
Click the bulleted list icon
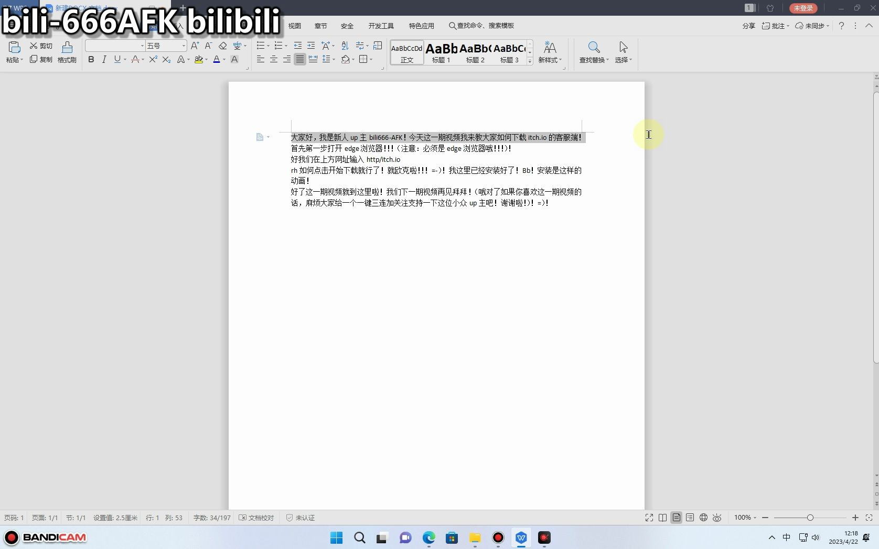[261, 46]
